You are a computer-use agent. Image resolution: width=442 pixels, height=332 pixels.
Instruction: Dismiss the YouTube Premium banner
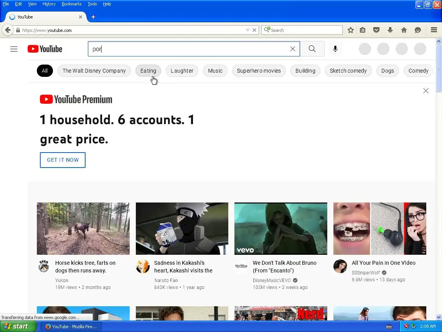click(426, 91)
